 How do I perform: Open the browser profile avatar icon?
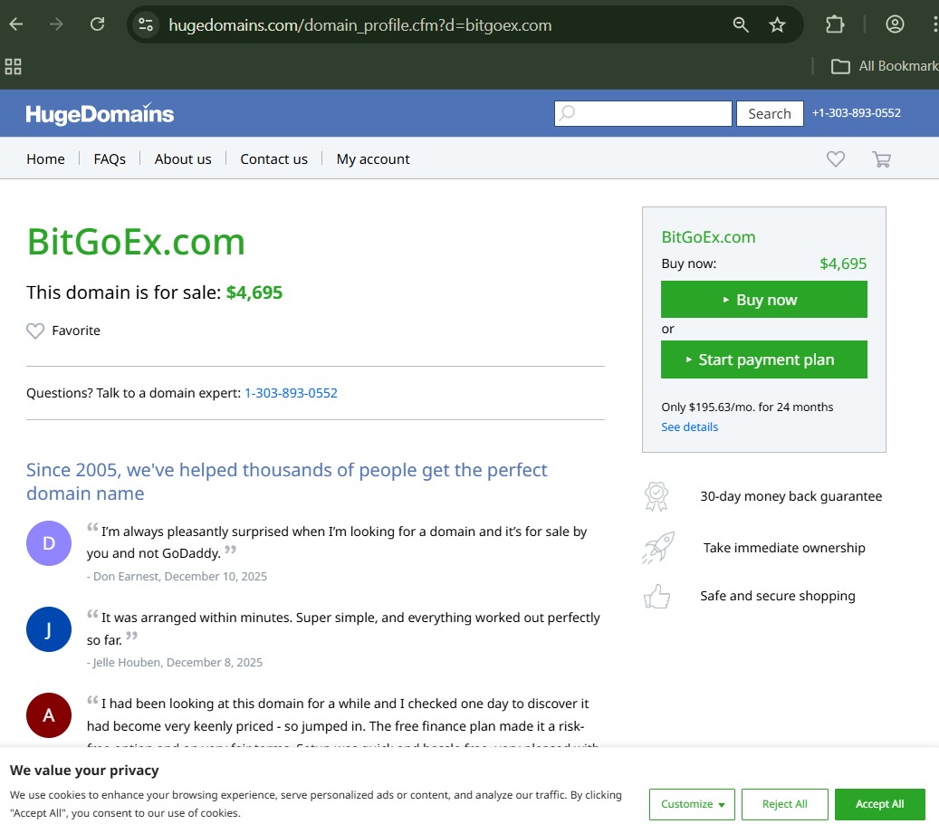click(895, 24)
